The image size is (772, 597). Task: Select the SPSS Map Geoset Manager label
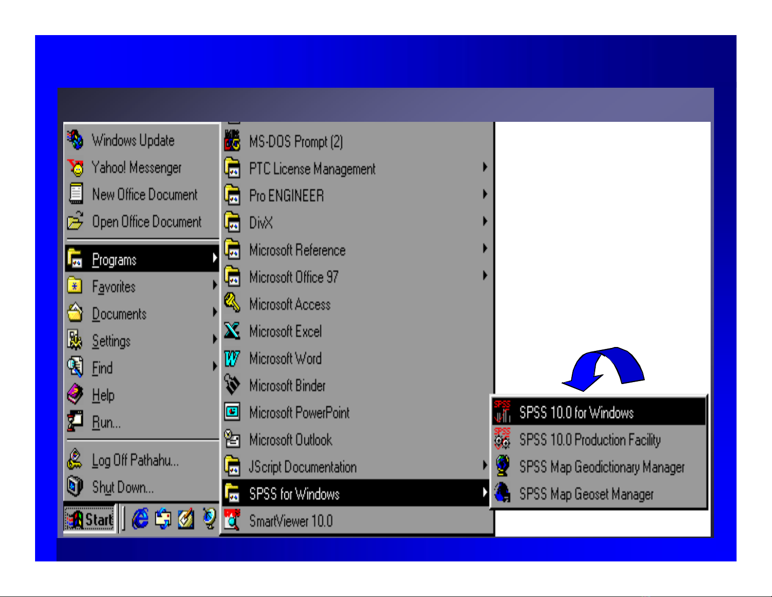point(586,494)
